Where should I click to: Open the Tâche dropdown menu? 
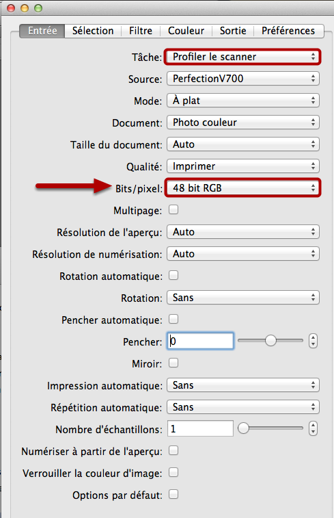click(242, 57)
